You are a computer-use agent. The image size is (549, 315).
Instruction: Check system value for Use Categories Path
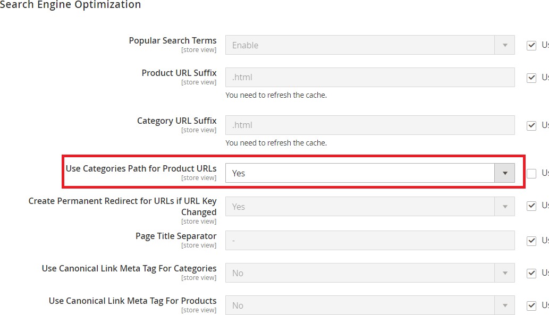(x=531, y=173)
